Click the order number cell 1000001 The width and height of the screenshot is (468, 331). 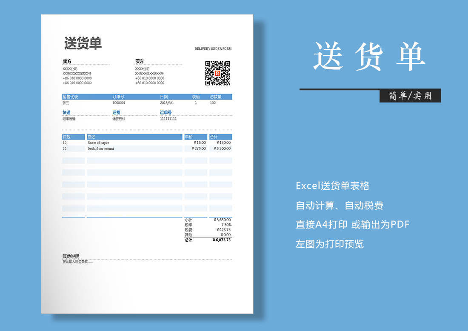(x=119, y=103)
